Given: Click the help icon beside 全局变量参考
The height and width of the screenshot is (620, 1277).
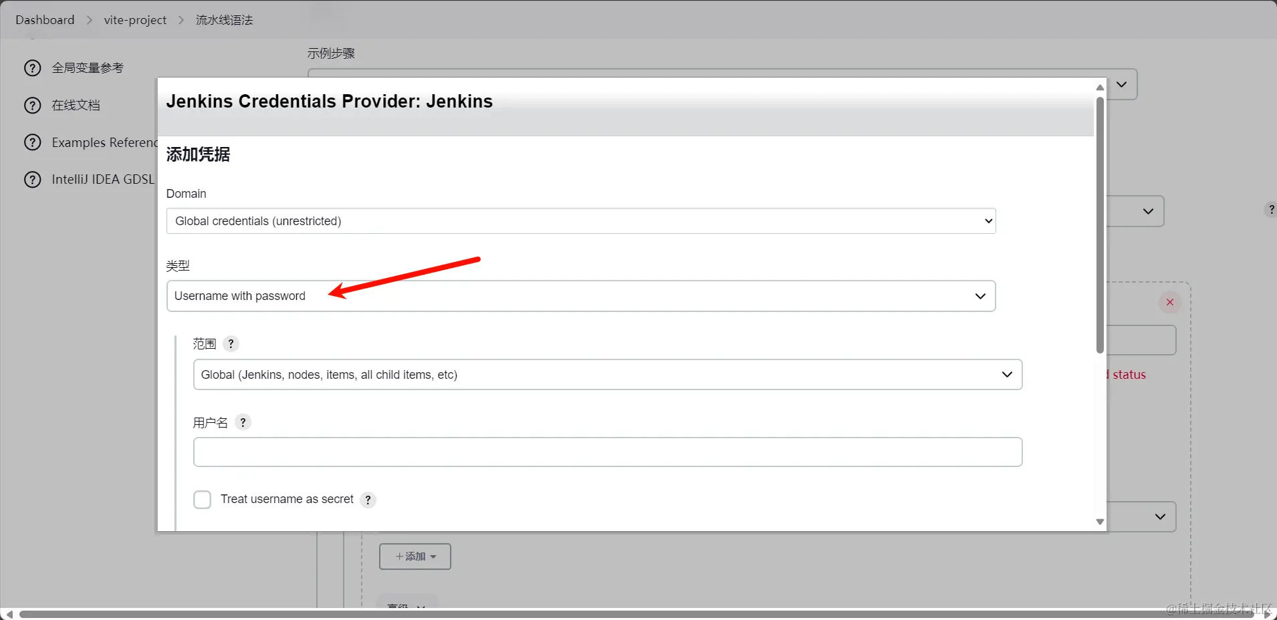Looking at the screenshot, I should coord(32,68).
